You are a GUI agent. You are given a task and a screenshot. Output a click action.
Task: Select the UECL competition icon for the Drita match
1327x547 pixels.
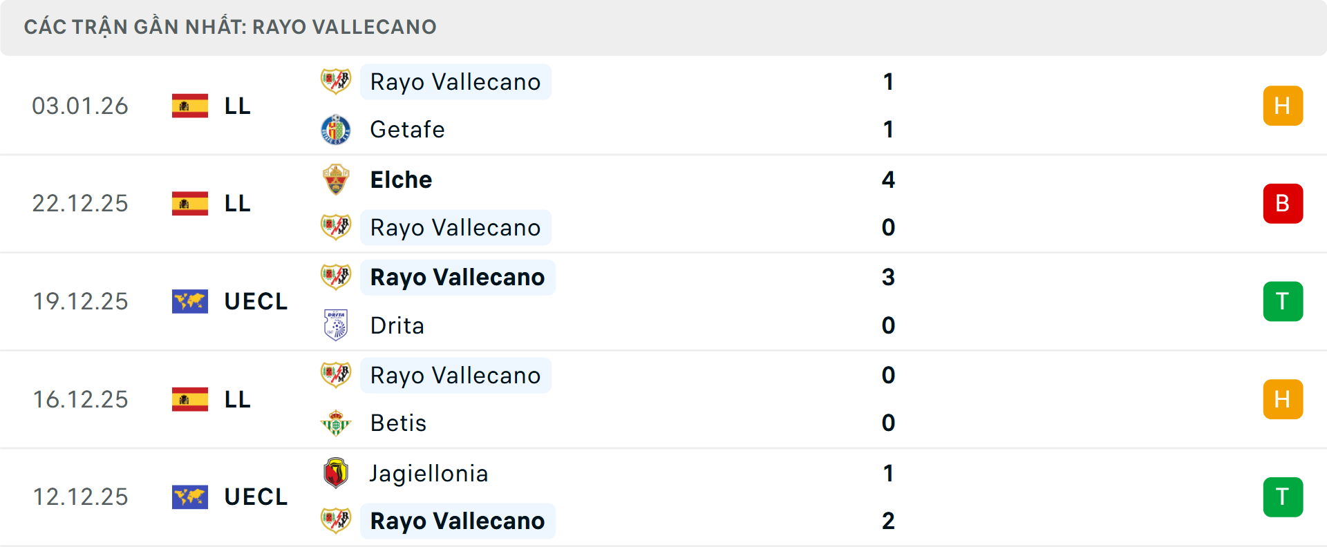[190, 301]
